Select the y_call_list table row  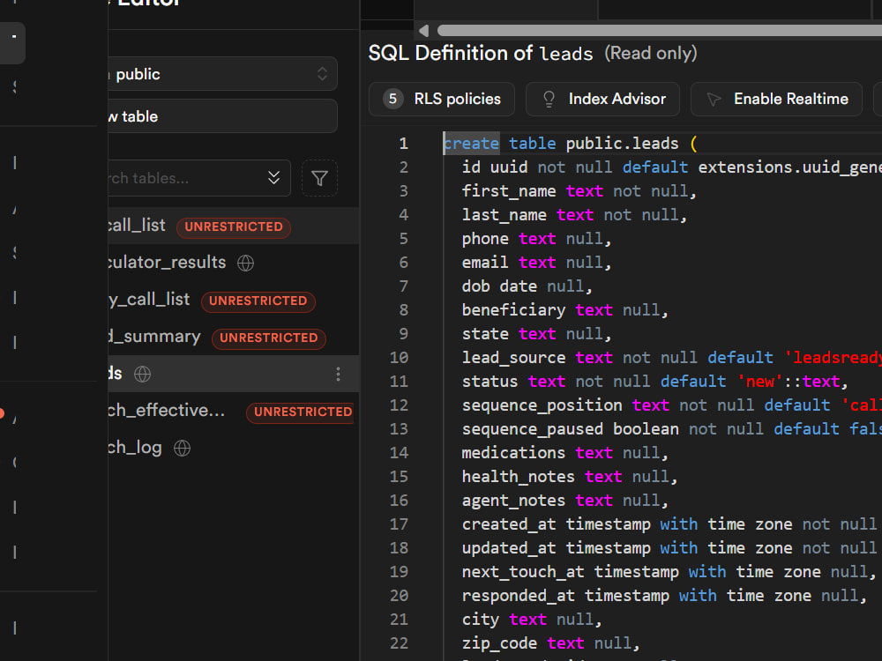234,300
